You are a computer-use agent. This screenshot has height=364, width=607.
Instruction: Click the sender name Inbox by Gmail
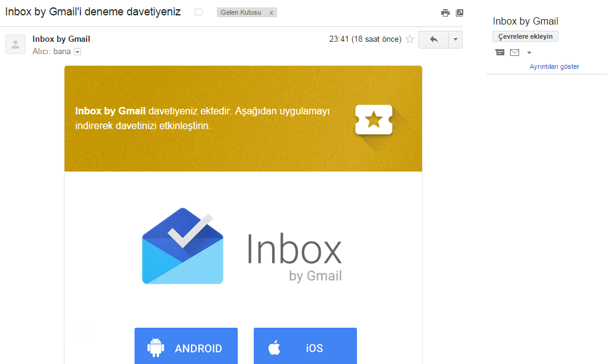pos(61,39)
